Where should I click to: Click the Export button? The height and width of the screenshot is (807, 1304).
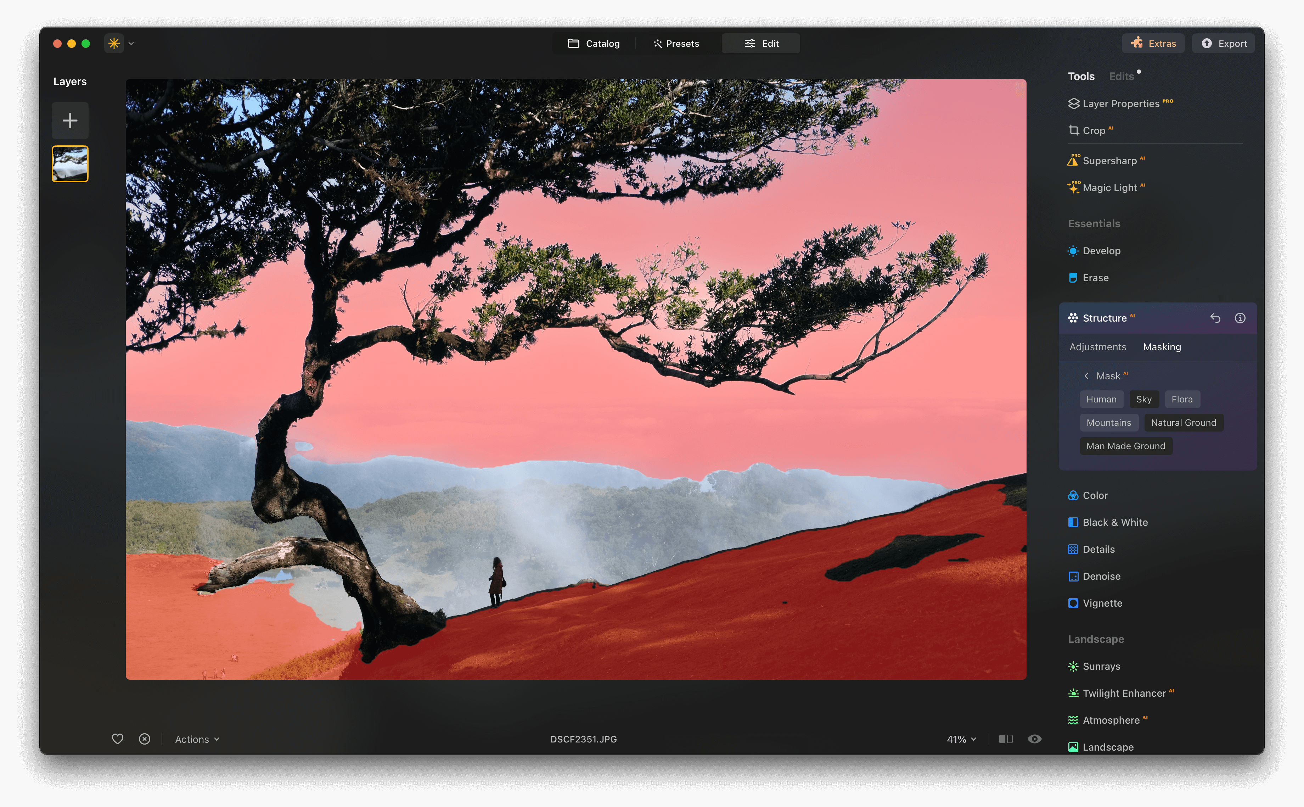pos(1223,43)
